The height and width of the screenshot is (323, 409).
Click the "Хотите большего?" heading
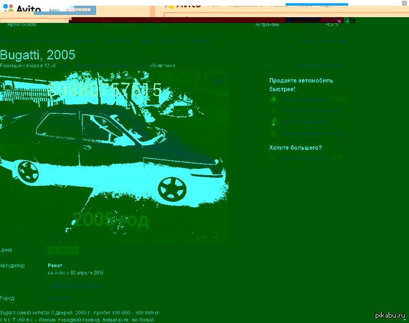point(296,148)
